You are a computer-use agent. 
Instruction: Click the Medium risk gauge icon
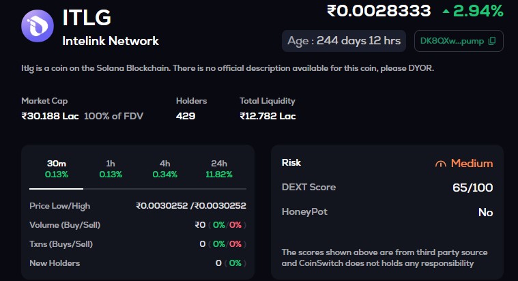click(x=440, y=164)
